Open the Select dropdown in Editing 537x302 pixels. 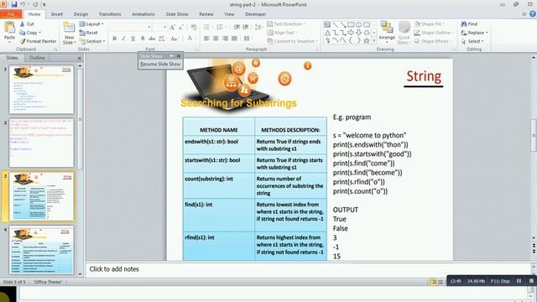pos(472,41)
